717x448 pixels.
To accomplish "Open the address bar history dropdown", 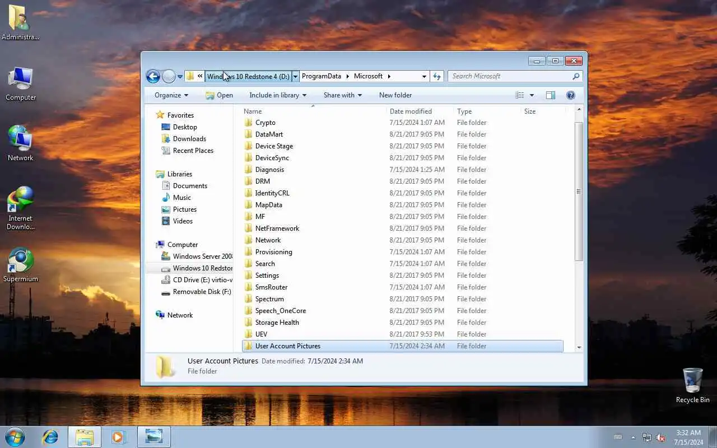I will pos(424,76).
